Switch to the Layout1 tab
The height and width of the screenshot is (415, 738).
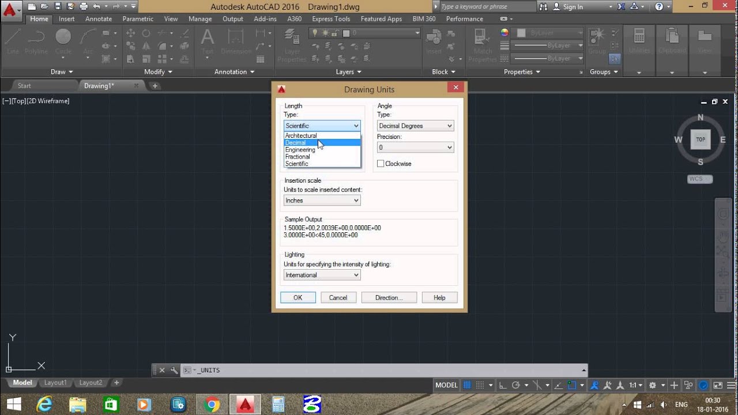[x=56, y=383]
